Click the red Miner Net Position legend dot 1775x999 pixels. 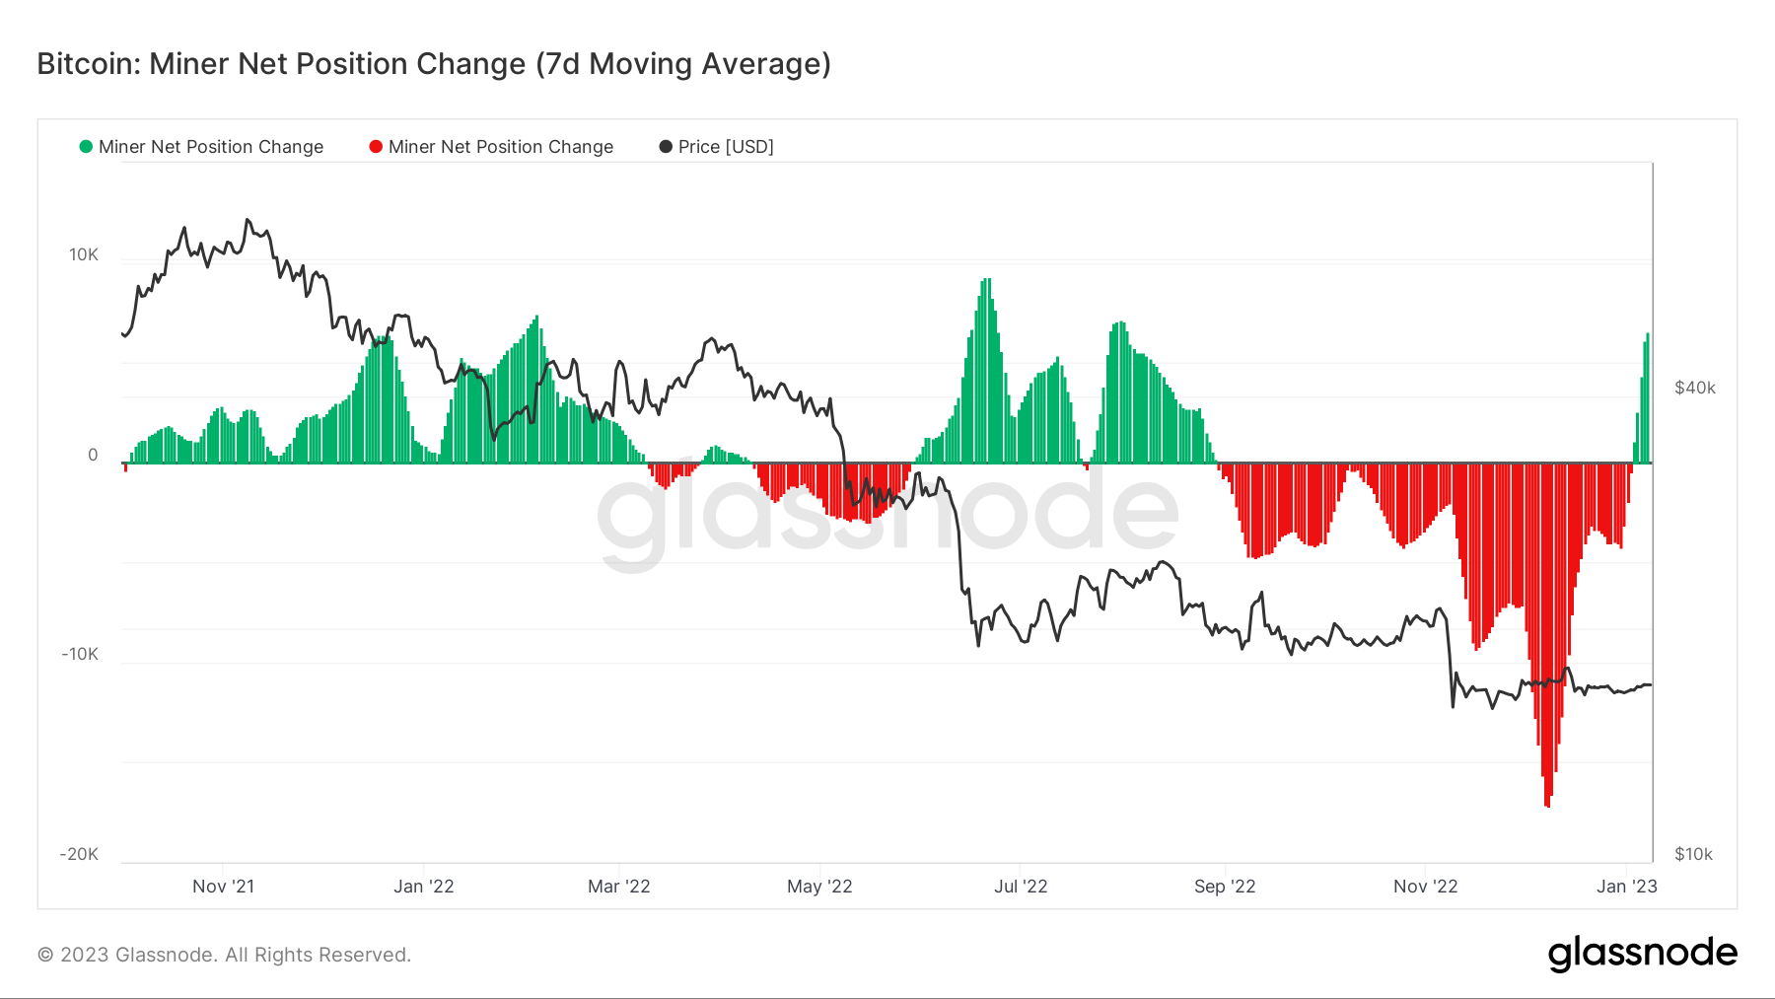(x=376, y=147)
